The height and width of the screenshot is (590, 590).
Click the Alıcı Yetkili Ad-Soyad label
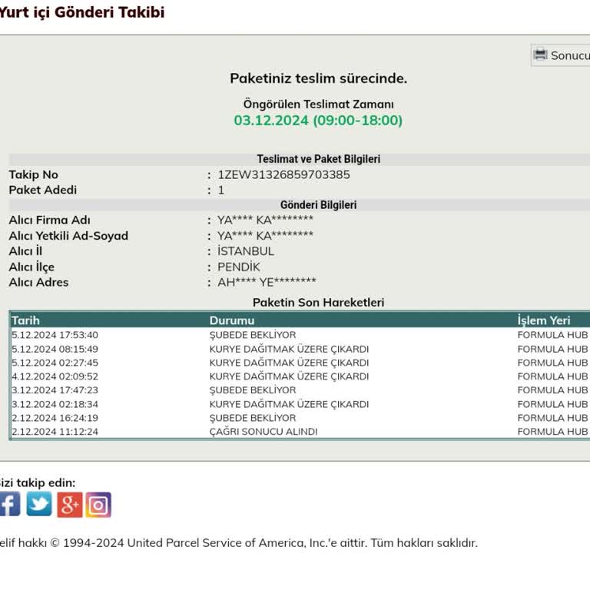(x=68, y=236)
